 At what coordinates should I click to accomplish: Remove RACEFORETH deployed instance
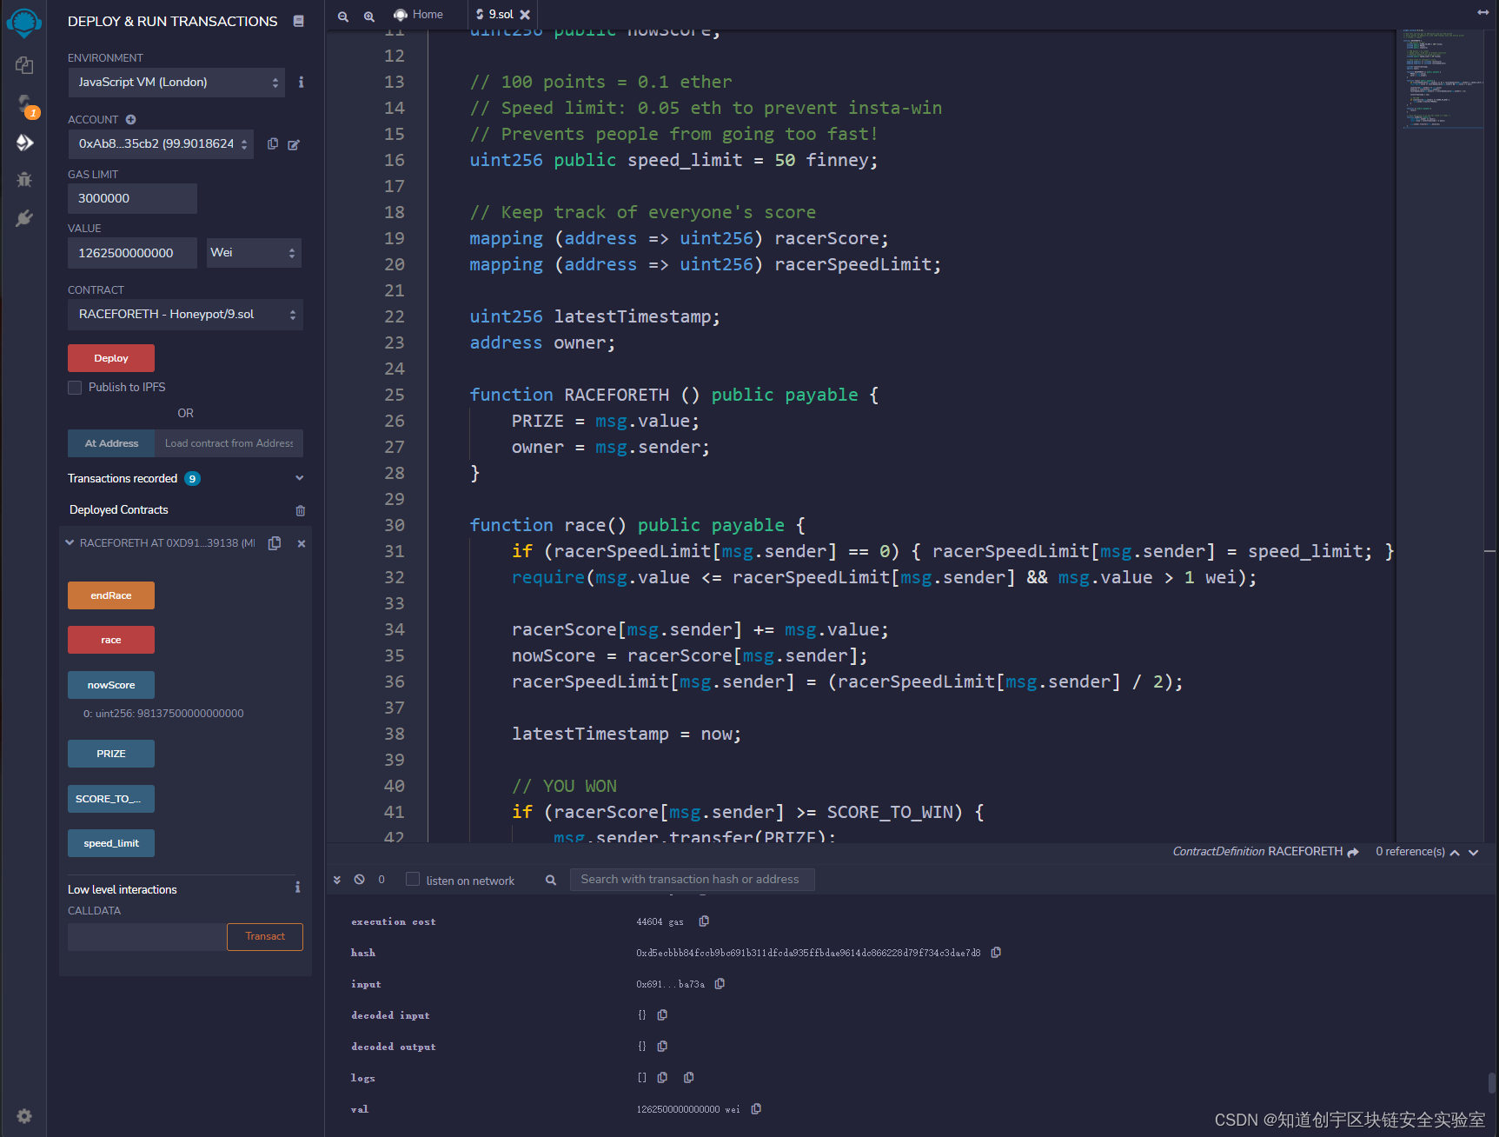302,543
